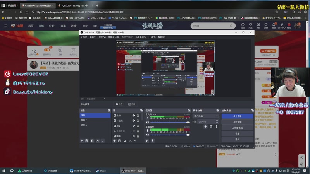
Task: Toggle lock on 钻粉 source
Action: click(x=138, y=116)
